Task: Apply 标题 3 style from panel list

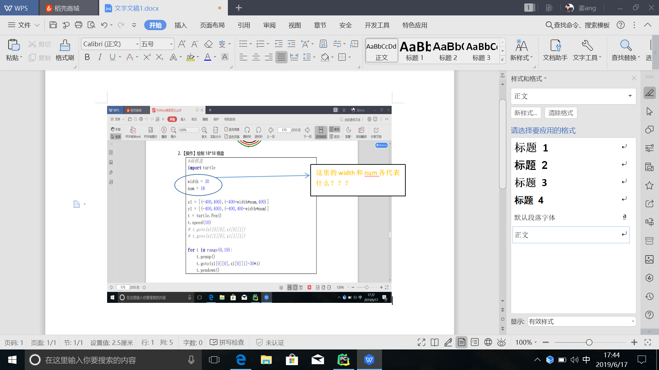Action: pyautogui.click(x=571, y=182)
